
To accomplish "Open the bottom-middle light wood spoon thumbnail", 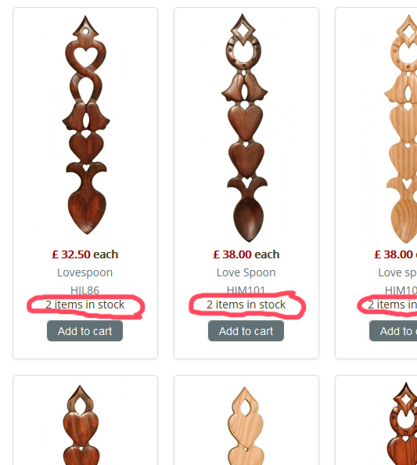I will 246,426.
